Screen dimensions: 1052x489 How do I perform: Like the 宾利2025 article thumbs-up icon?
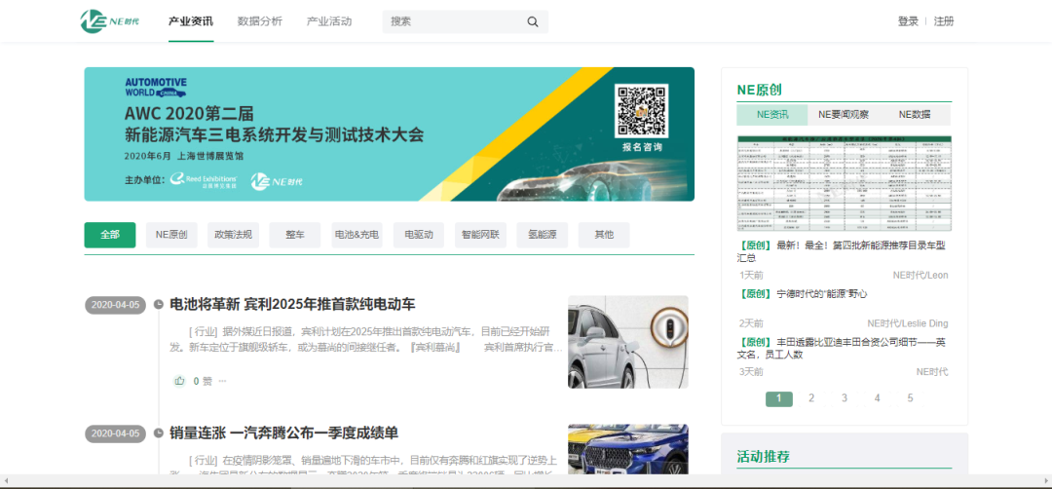[x=179, y=381]
